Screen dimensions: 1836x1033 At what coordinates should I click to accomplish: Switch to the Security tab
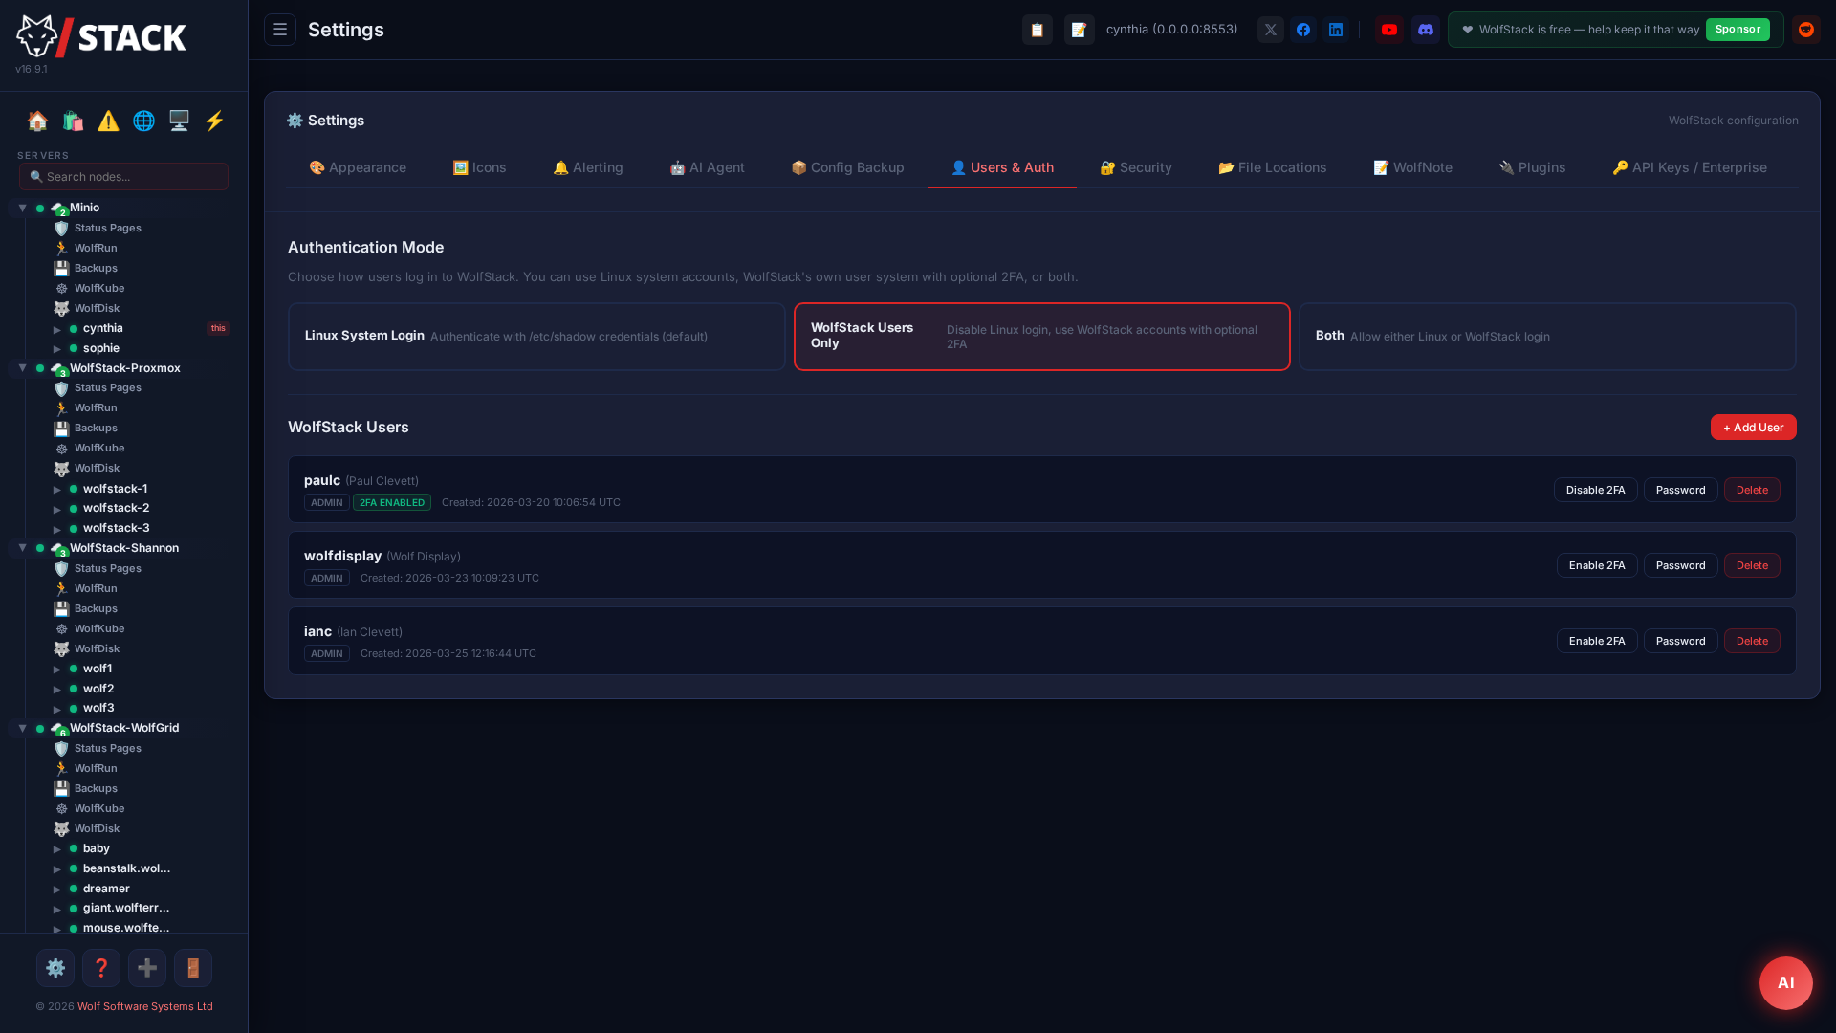pos(1136,167)
